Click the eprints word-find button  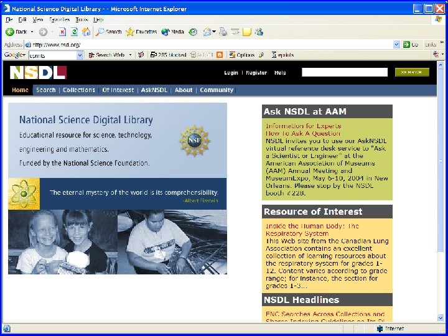282,55
